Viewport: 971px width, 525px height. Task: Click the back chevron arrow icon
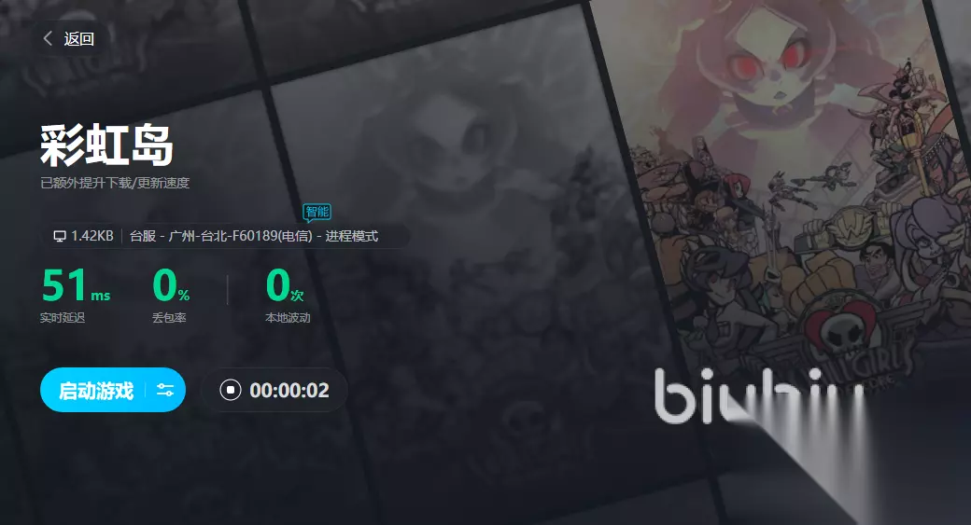pos(48,38)
